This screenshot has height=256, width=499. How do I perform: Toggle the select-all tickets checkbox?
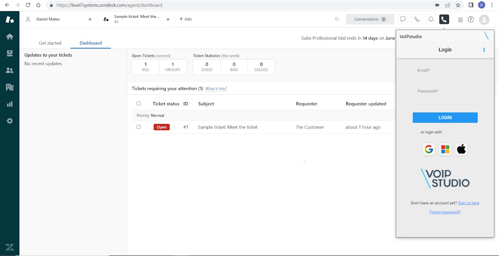(139, 103)
